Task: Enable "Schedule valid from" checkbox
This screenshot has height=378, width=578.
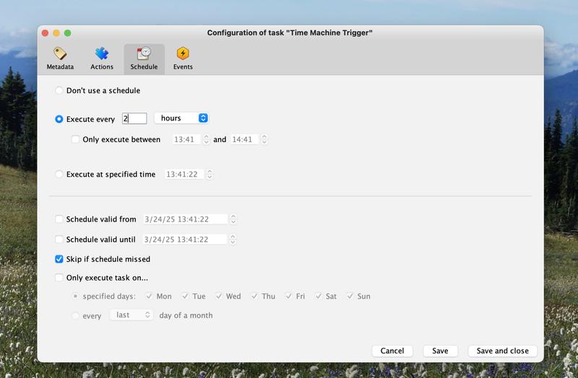Action: [59, 219]
